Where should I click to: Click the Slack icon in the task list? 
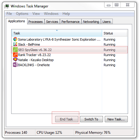pyautogui.click(x=15, y=44)
